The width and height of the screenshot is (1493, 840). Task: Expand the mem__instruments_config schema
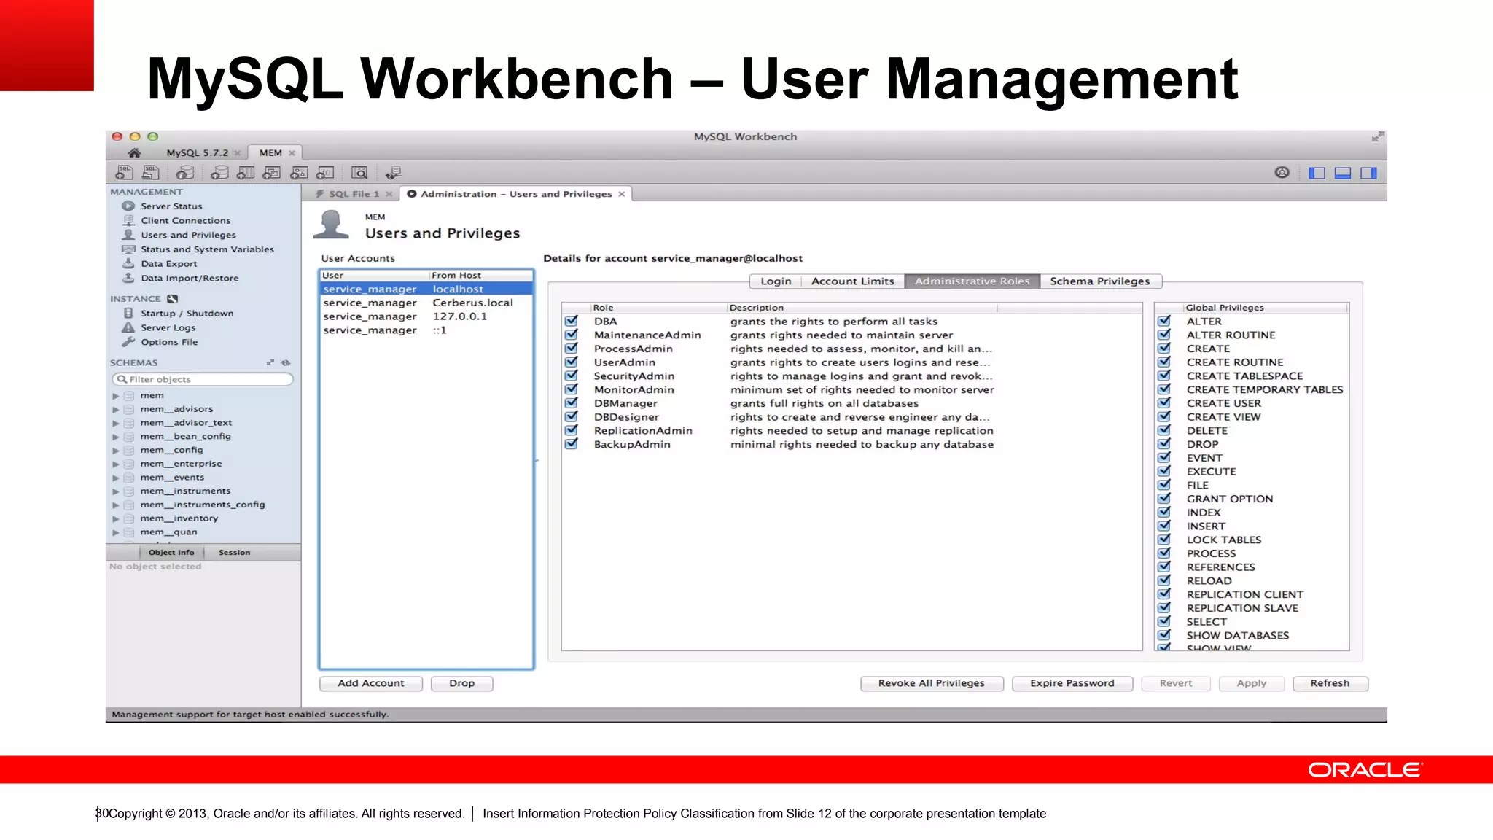(x=115, y=505)
